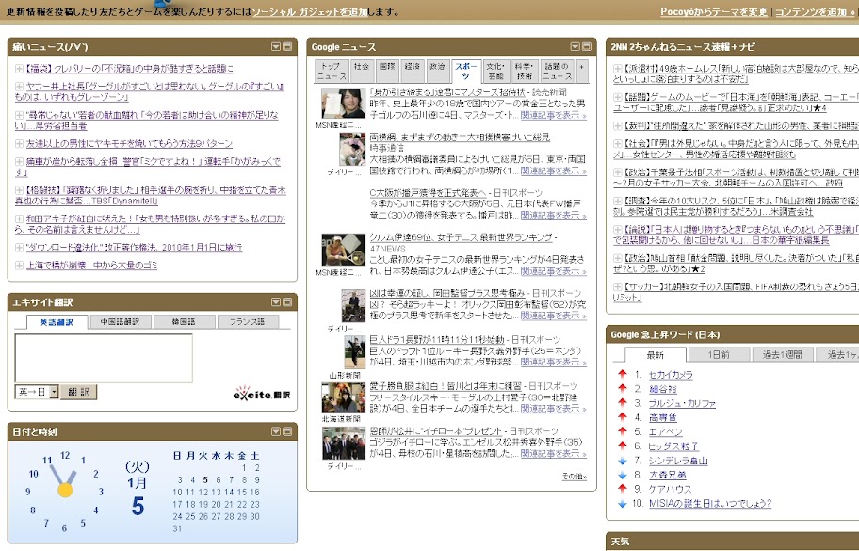Expand the 【サッカー】 entry in 2NN

618,286
